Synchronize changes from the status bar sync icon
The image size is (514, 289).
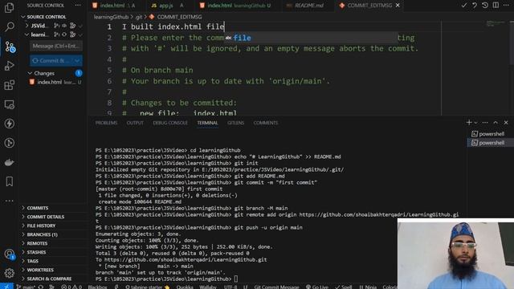click(x=41, y=287)
